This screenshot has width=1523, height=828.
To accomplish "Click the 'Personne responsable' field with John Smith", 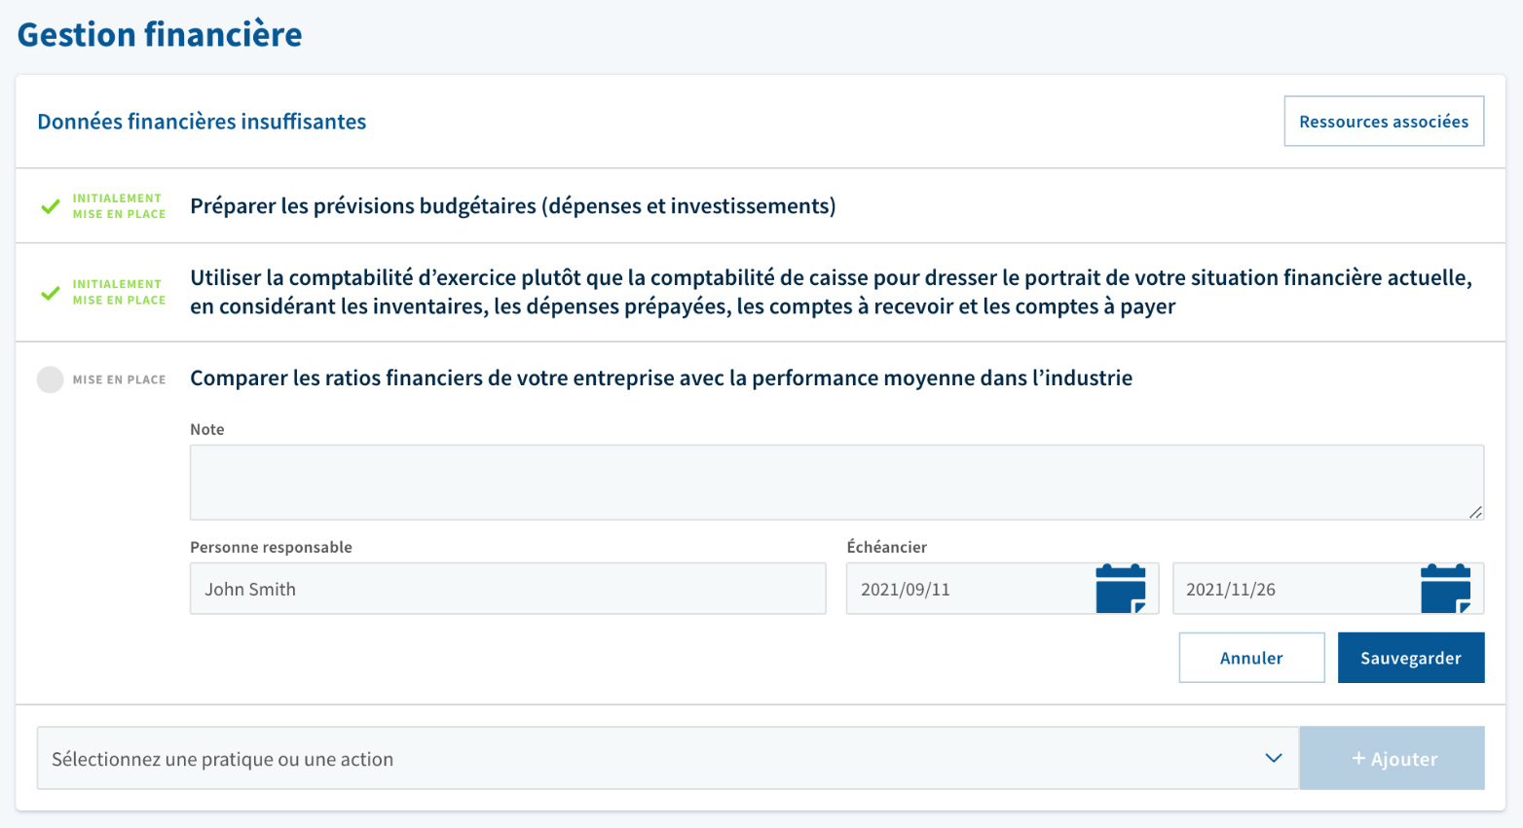I will coord(507,589).
